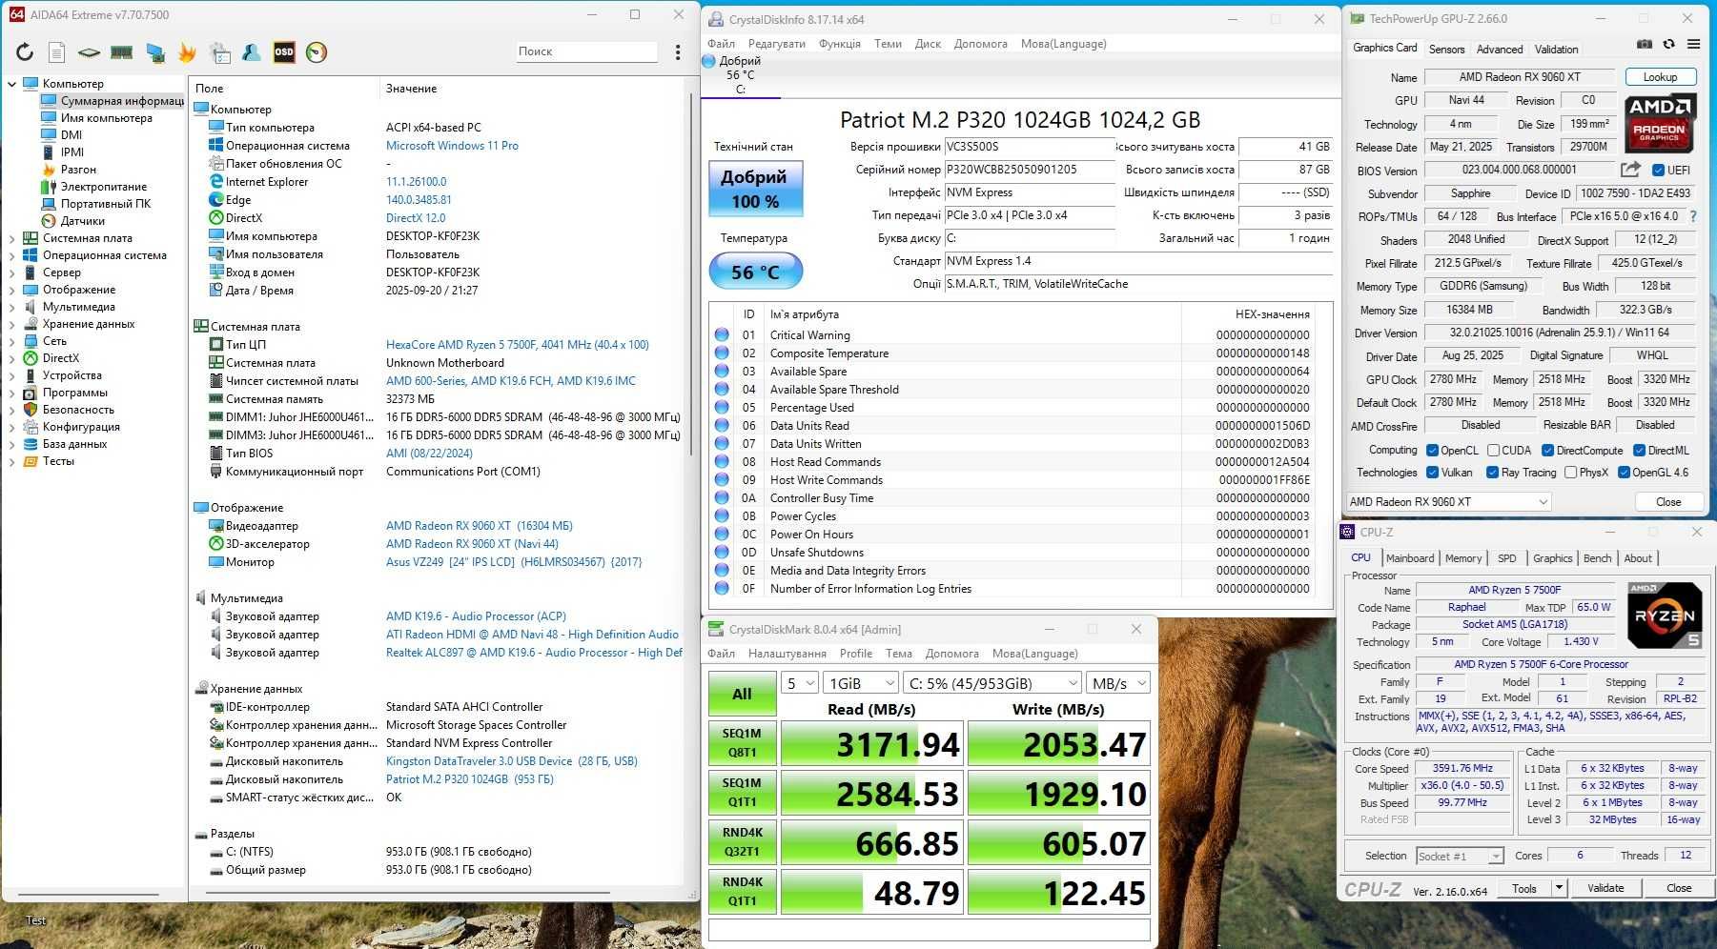Click Lookup button in GPU-Z
The image size is (1717, 949).
click(x=1660, y=77)
